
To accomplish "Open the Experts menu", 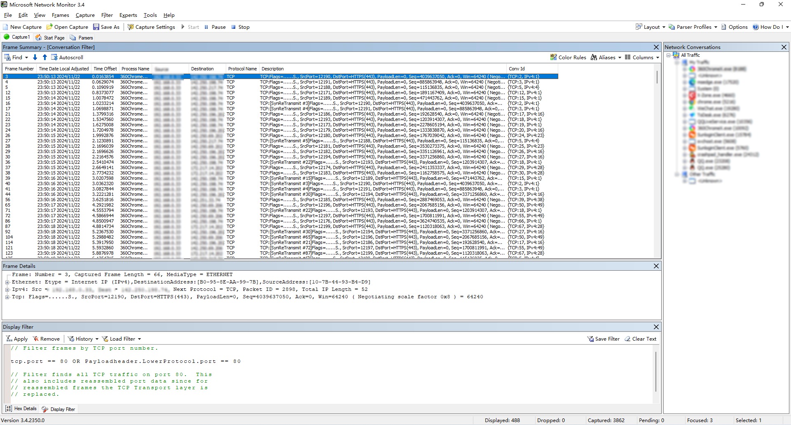I will [128, 15].
